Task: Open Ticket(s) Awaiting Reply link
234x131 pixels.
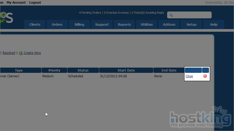Action: coord(148,13)
